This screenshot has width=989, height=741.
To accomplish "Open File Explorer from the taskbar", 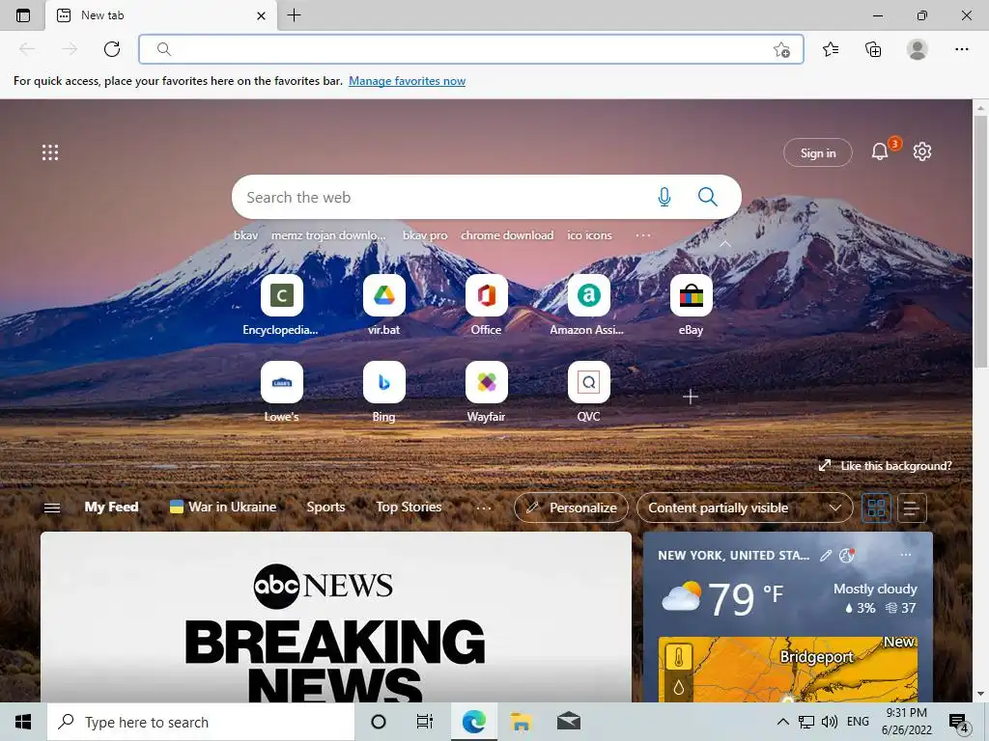I will click(x=521, y=722).
